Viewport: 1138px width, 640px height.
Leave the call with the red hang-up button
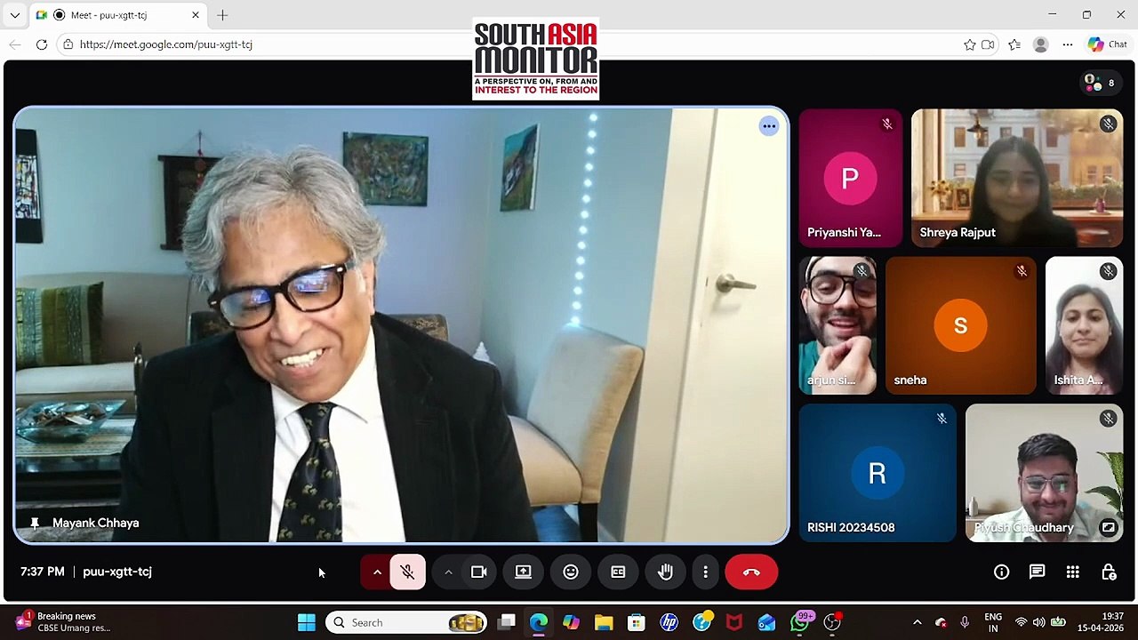tap(751, 572)
